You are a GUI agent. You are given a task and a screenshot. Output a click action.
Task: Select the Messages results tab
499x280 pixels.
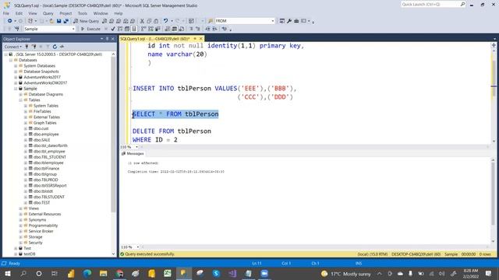click(133, 154)
